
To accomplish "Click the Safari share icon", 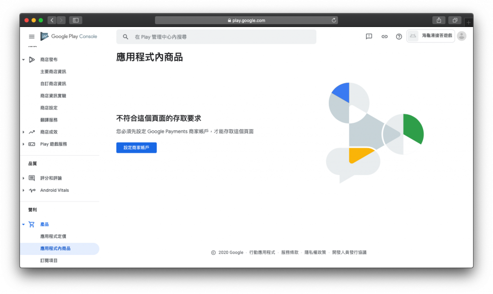I will [x=439, y=20].
